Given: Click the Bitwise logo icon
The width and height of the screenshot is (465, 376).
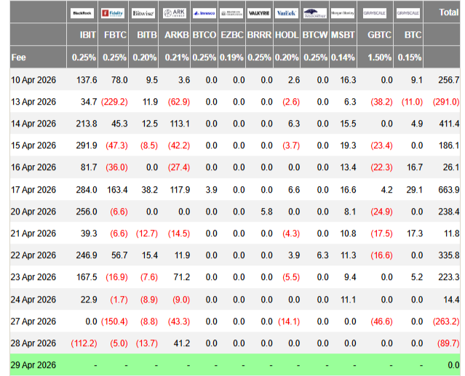Looking at the screenshot, I should coord(143,13).
